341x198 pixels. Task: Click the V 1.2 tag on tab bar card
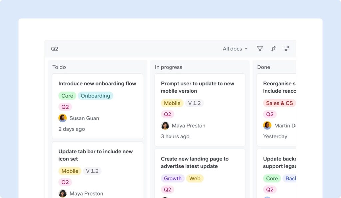click(92, 171)
